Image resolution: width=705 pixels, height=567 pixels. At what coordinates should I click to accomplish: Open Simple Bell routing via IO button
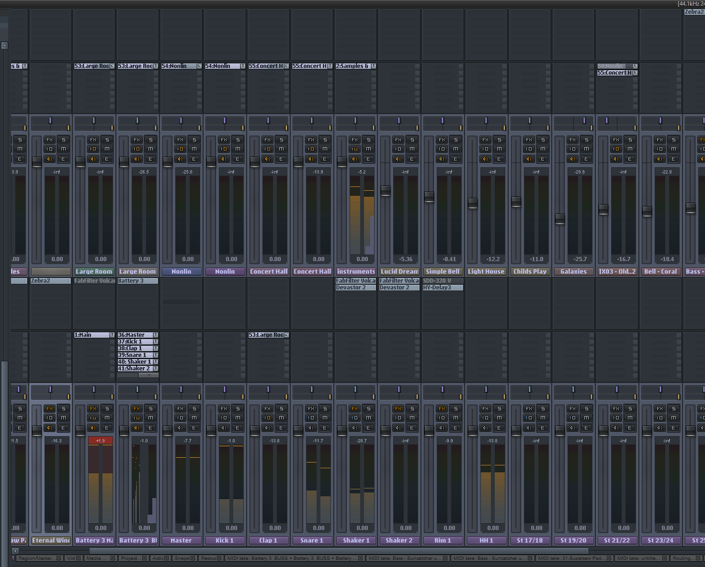coord(442,149)
